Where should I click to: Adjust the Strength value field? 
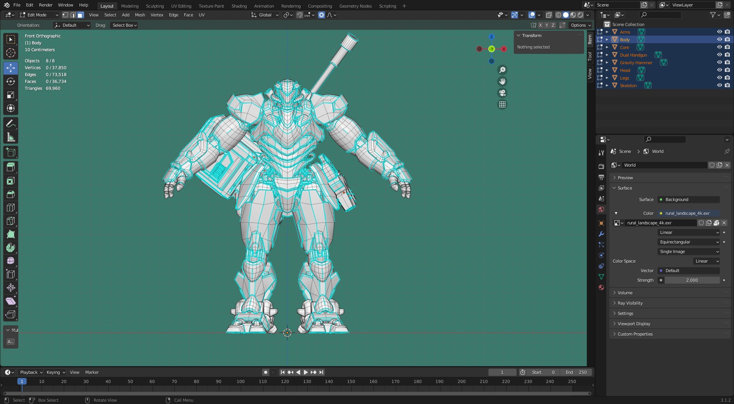coord(692,280)
